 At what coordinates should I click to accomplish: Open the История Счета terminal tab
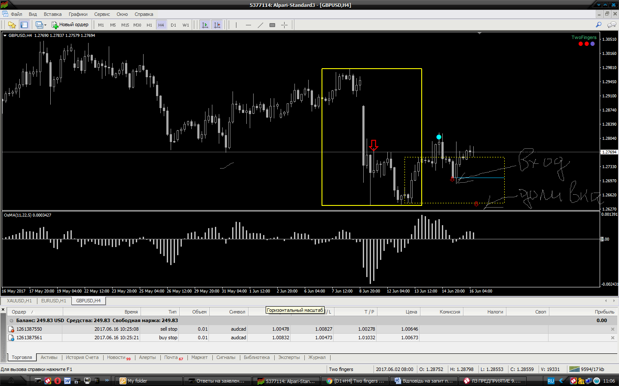click(x=82, y=357)
